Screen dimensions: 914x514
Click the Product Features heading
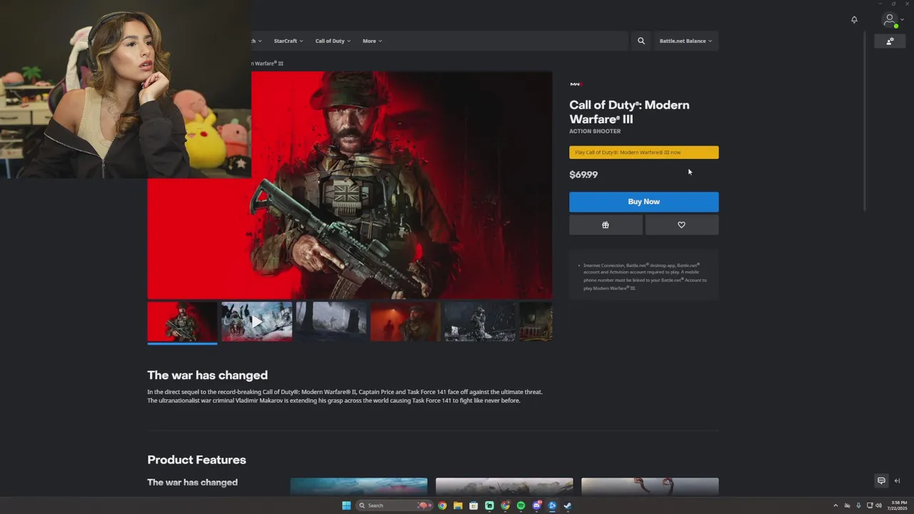pyautogui.click(x=196, y=460)
